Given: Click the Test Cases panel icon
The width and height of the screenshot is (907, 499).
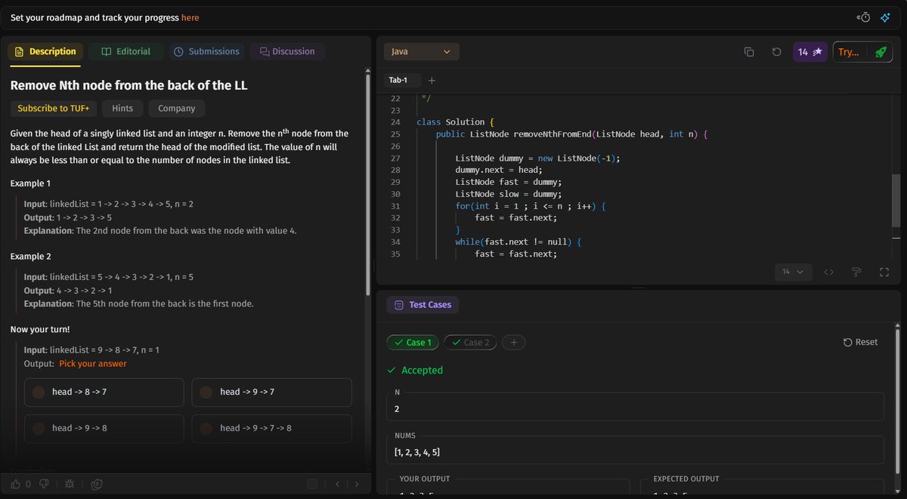Looking at the screenshot, I should 399,305.
